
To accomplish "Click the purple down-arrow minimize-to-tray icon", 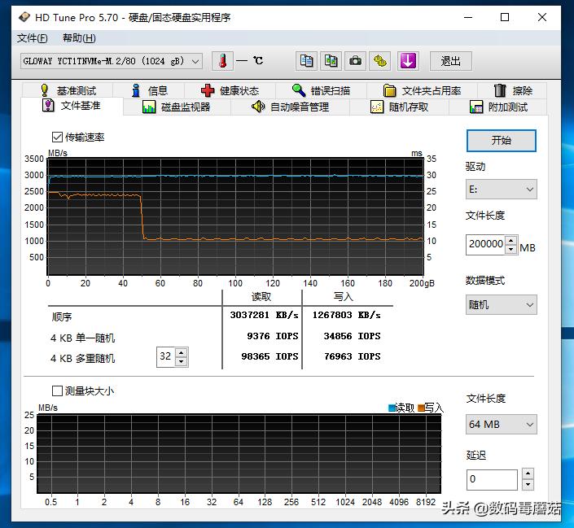I will [408, 61].
